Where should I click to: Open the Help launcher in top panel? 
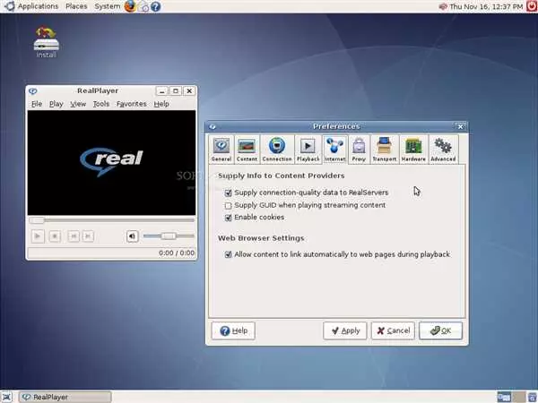[155, 6]
